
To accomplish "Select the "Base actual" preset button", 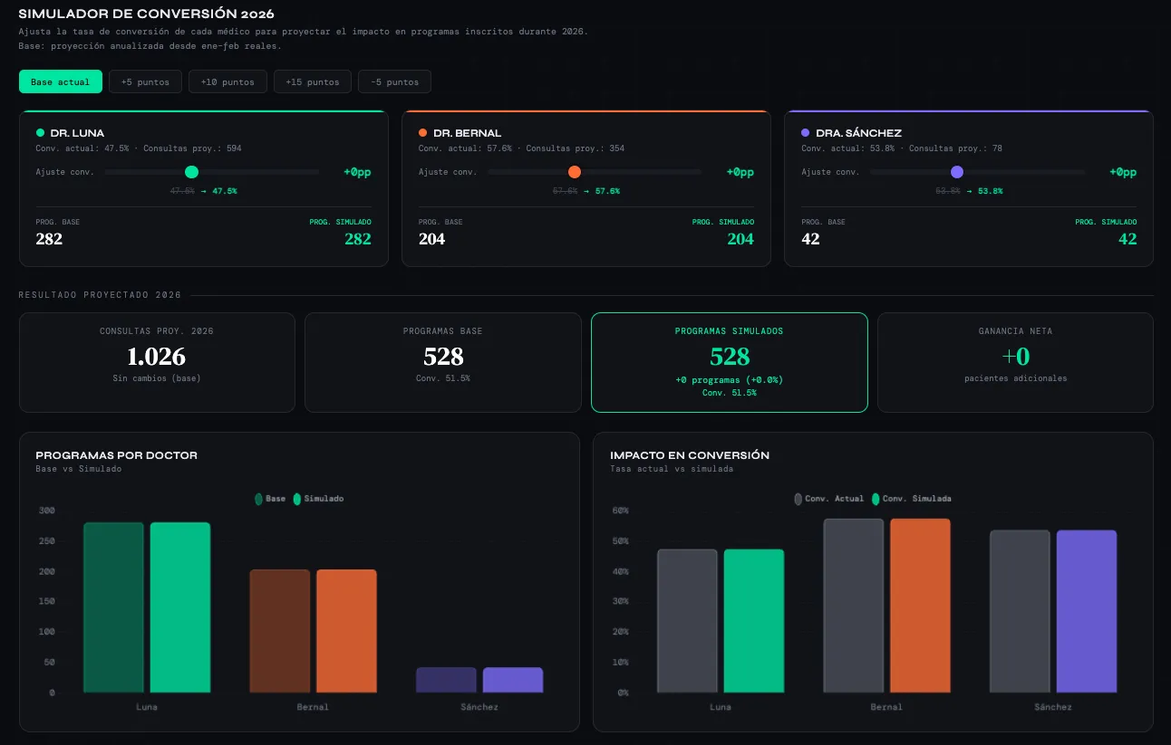I will pyautogui.click(x=60, y=81).
